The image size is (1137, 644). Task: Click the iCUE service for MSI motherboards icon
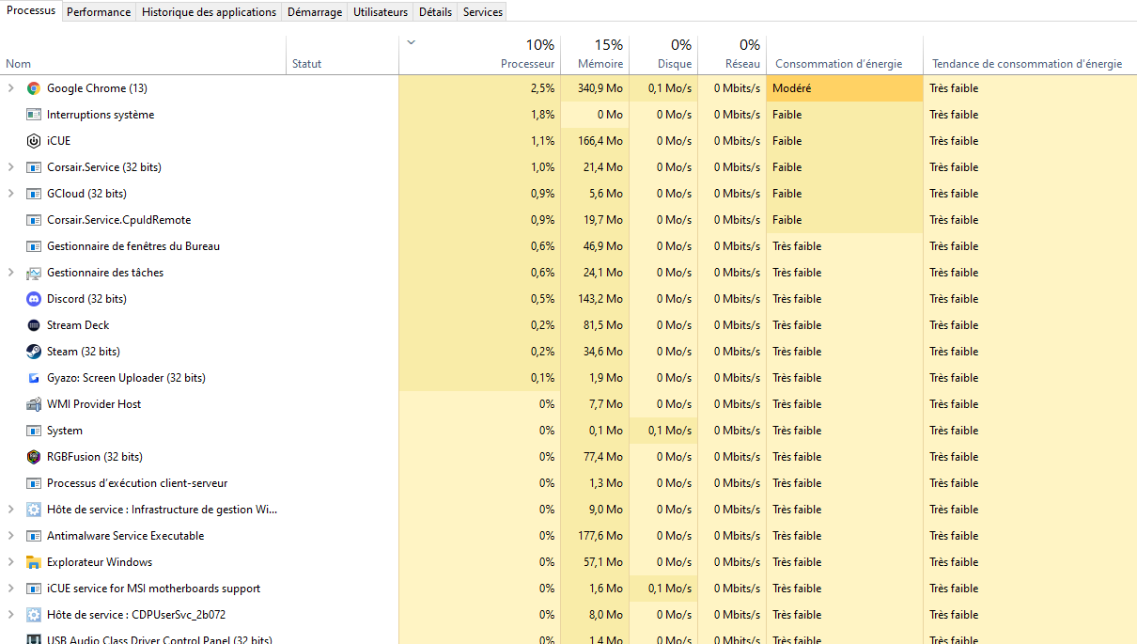click(x=34, y=589)
